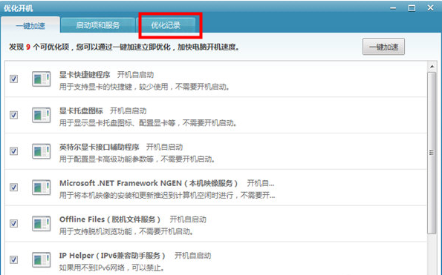
Task: Select the 显卡快捷键程序 title text
Action: click(85, 75)
